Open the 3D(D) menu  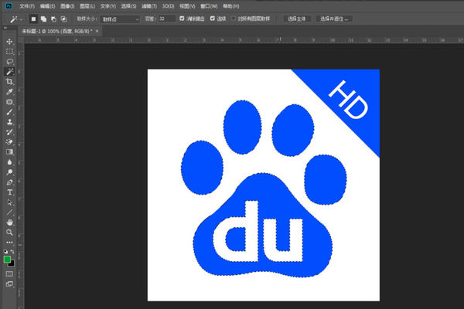(168, 6)
